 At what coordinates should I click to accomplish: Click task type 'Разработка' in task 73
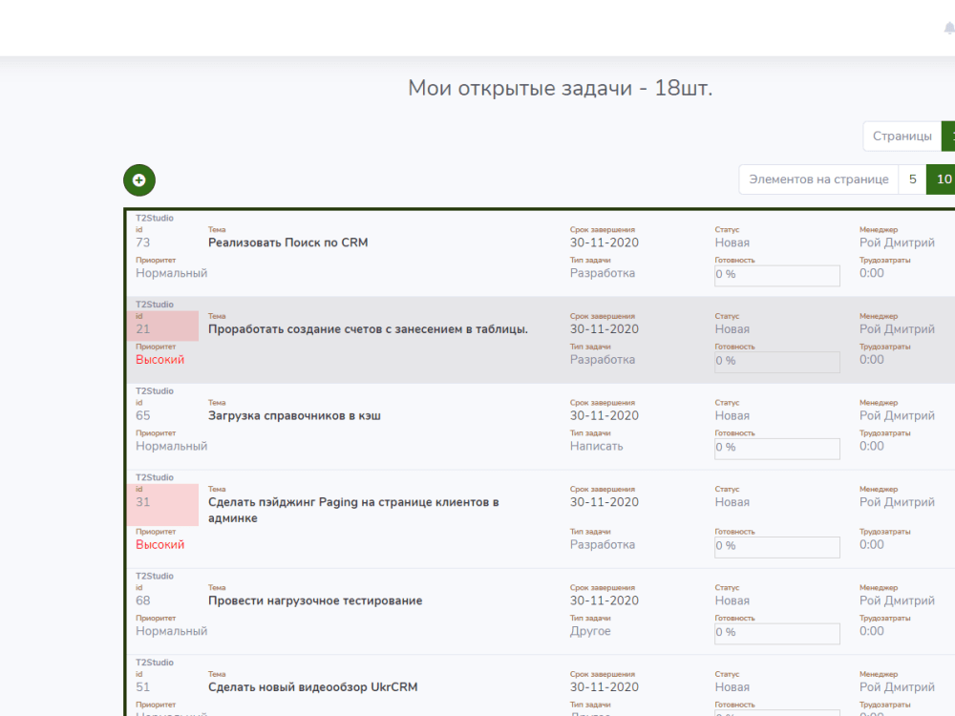coord(603,273)
